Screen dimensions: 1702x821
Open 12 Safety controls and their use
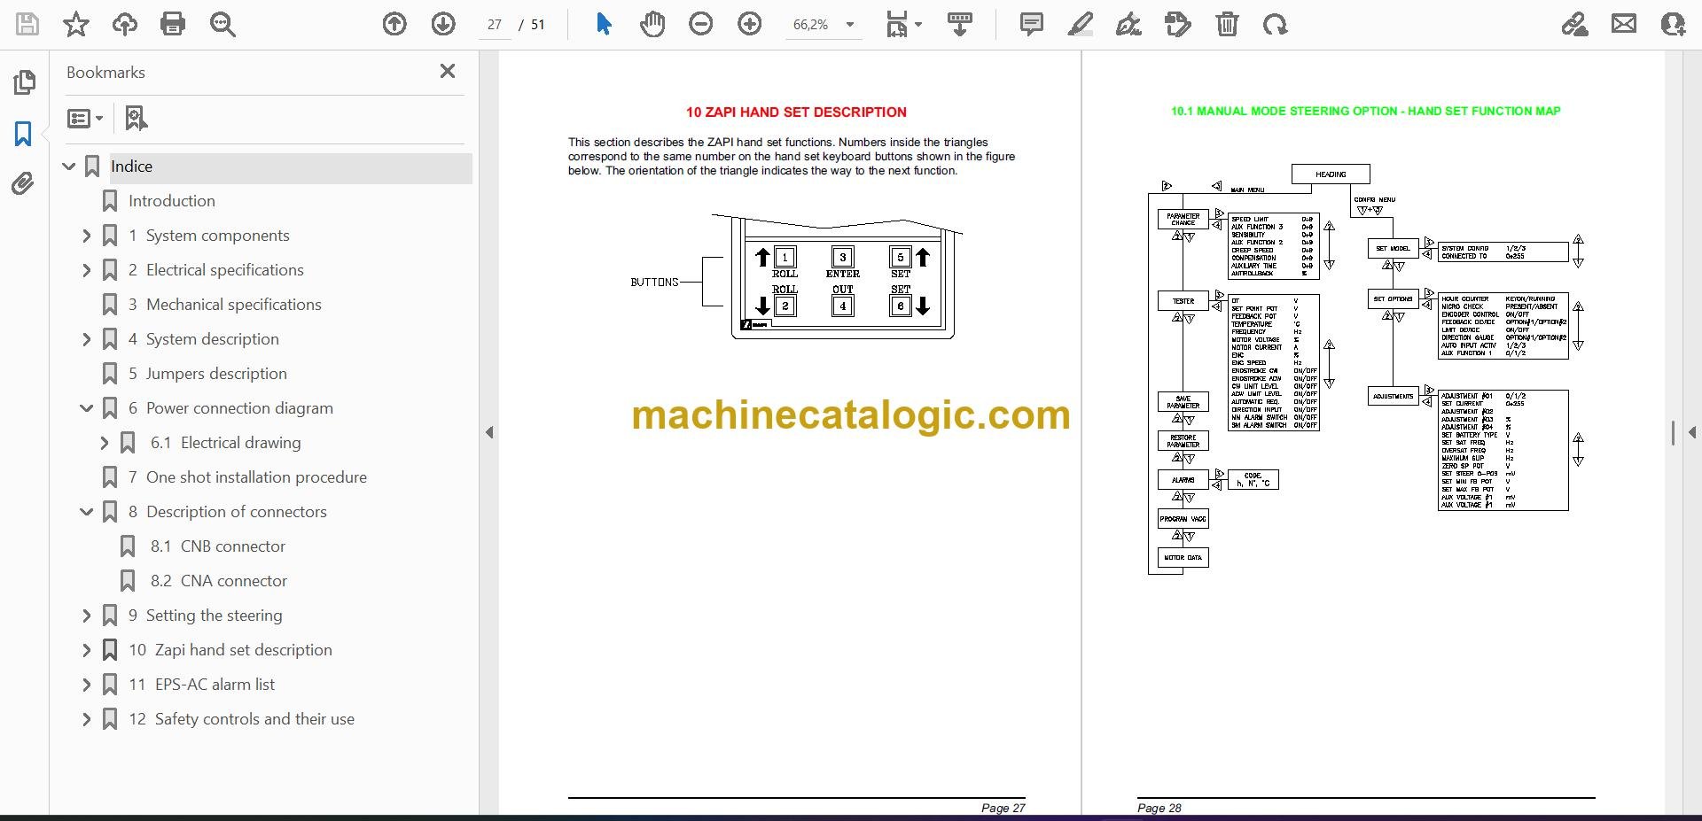[x=242, y=719]
